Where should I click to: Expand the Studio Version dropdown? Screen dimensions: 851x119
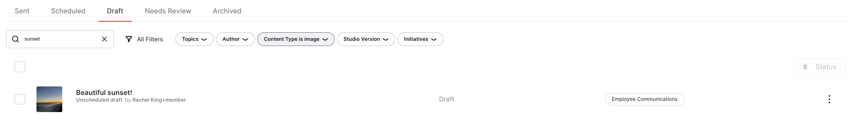point(366,39)
